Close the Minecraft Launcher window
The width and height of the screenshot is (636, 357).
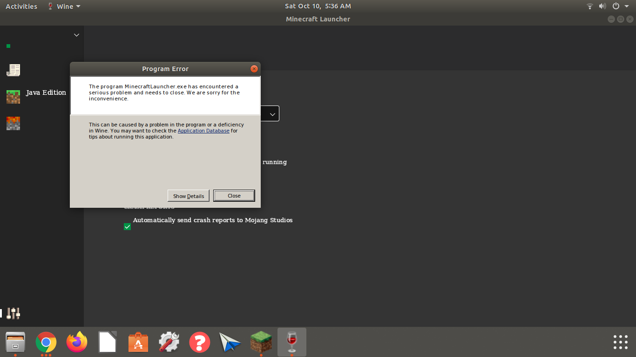coord(630,19)
